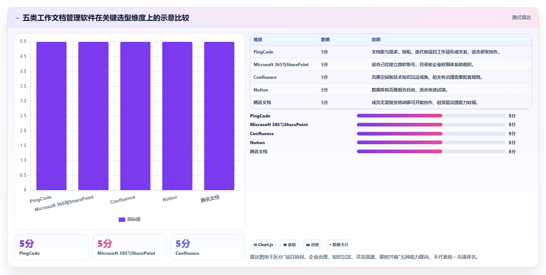546x275 pixels.
Task: Click the 腾讯文档 bar in chart
Action: coord(219,116)
